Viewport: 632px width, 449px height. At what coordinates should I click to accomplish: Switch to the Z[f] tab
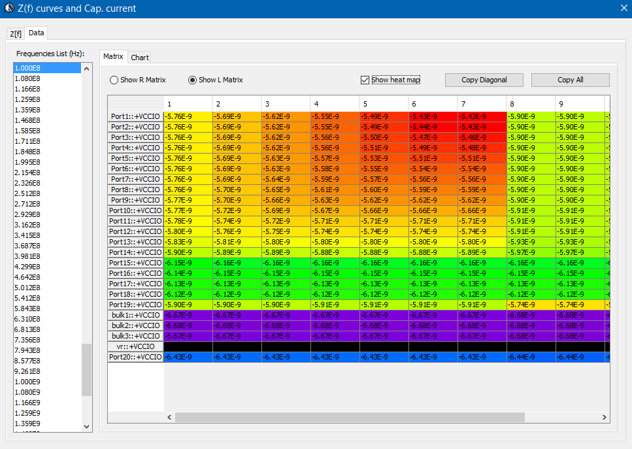[15, 33]
